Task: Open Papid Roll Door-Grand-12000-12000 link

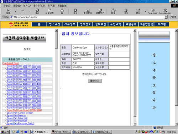Action: [24, 110]
